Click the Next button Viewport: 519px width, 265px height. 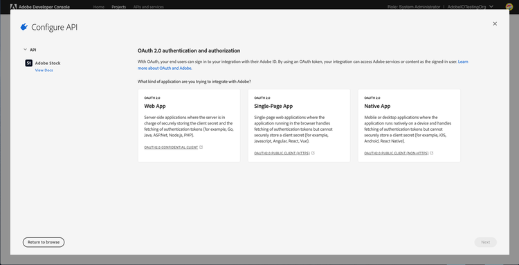(486, 242)
